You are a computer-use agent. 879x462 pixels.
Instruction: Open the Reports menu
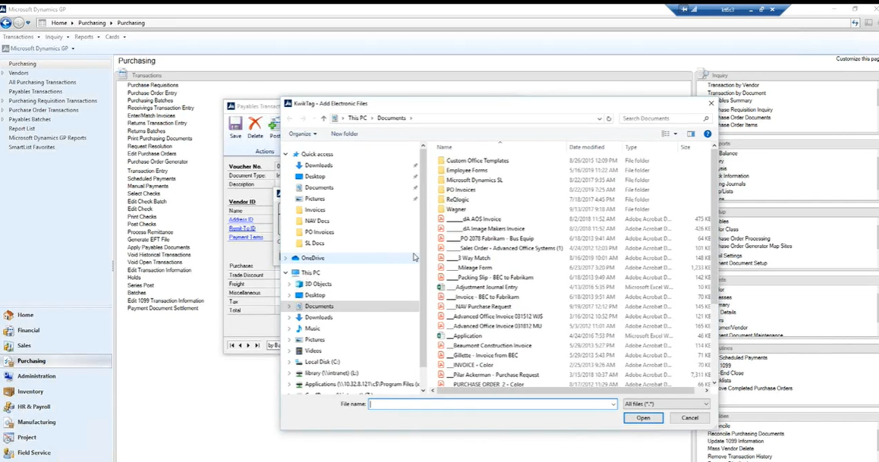87,37
